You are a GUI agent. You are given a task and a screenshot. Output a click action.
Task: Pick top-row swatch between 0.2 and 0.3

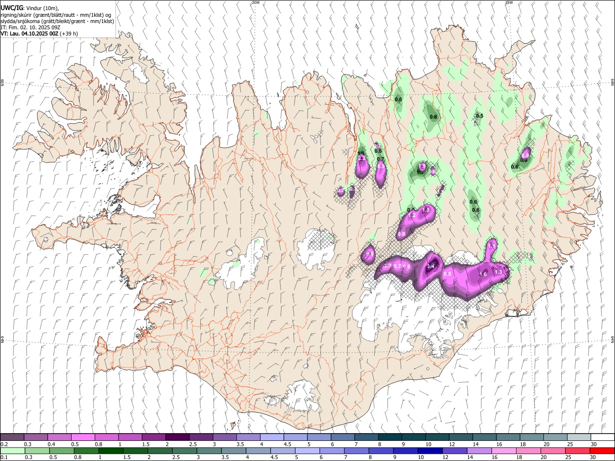click(12, 437)
